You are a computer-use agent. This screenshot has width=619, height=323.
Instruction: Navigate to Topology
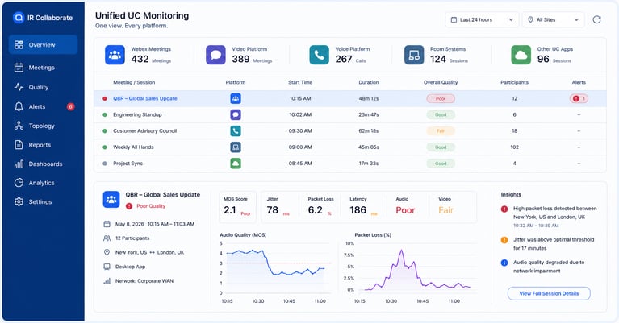pos(43,126)
